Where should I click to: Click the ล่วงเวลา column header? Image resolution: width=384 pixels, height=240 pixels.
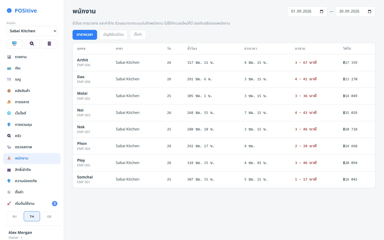pyautogui.click(x=251, y=49)
